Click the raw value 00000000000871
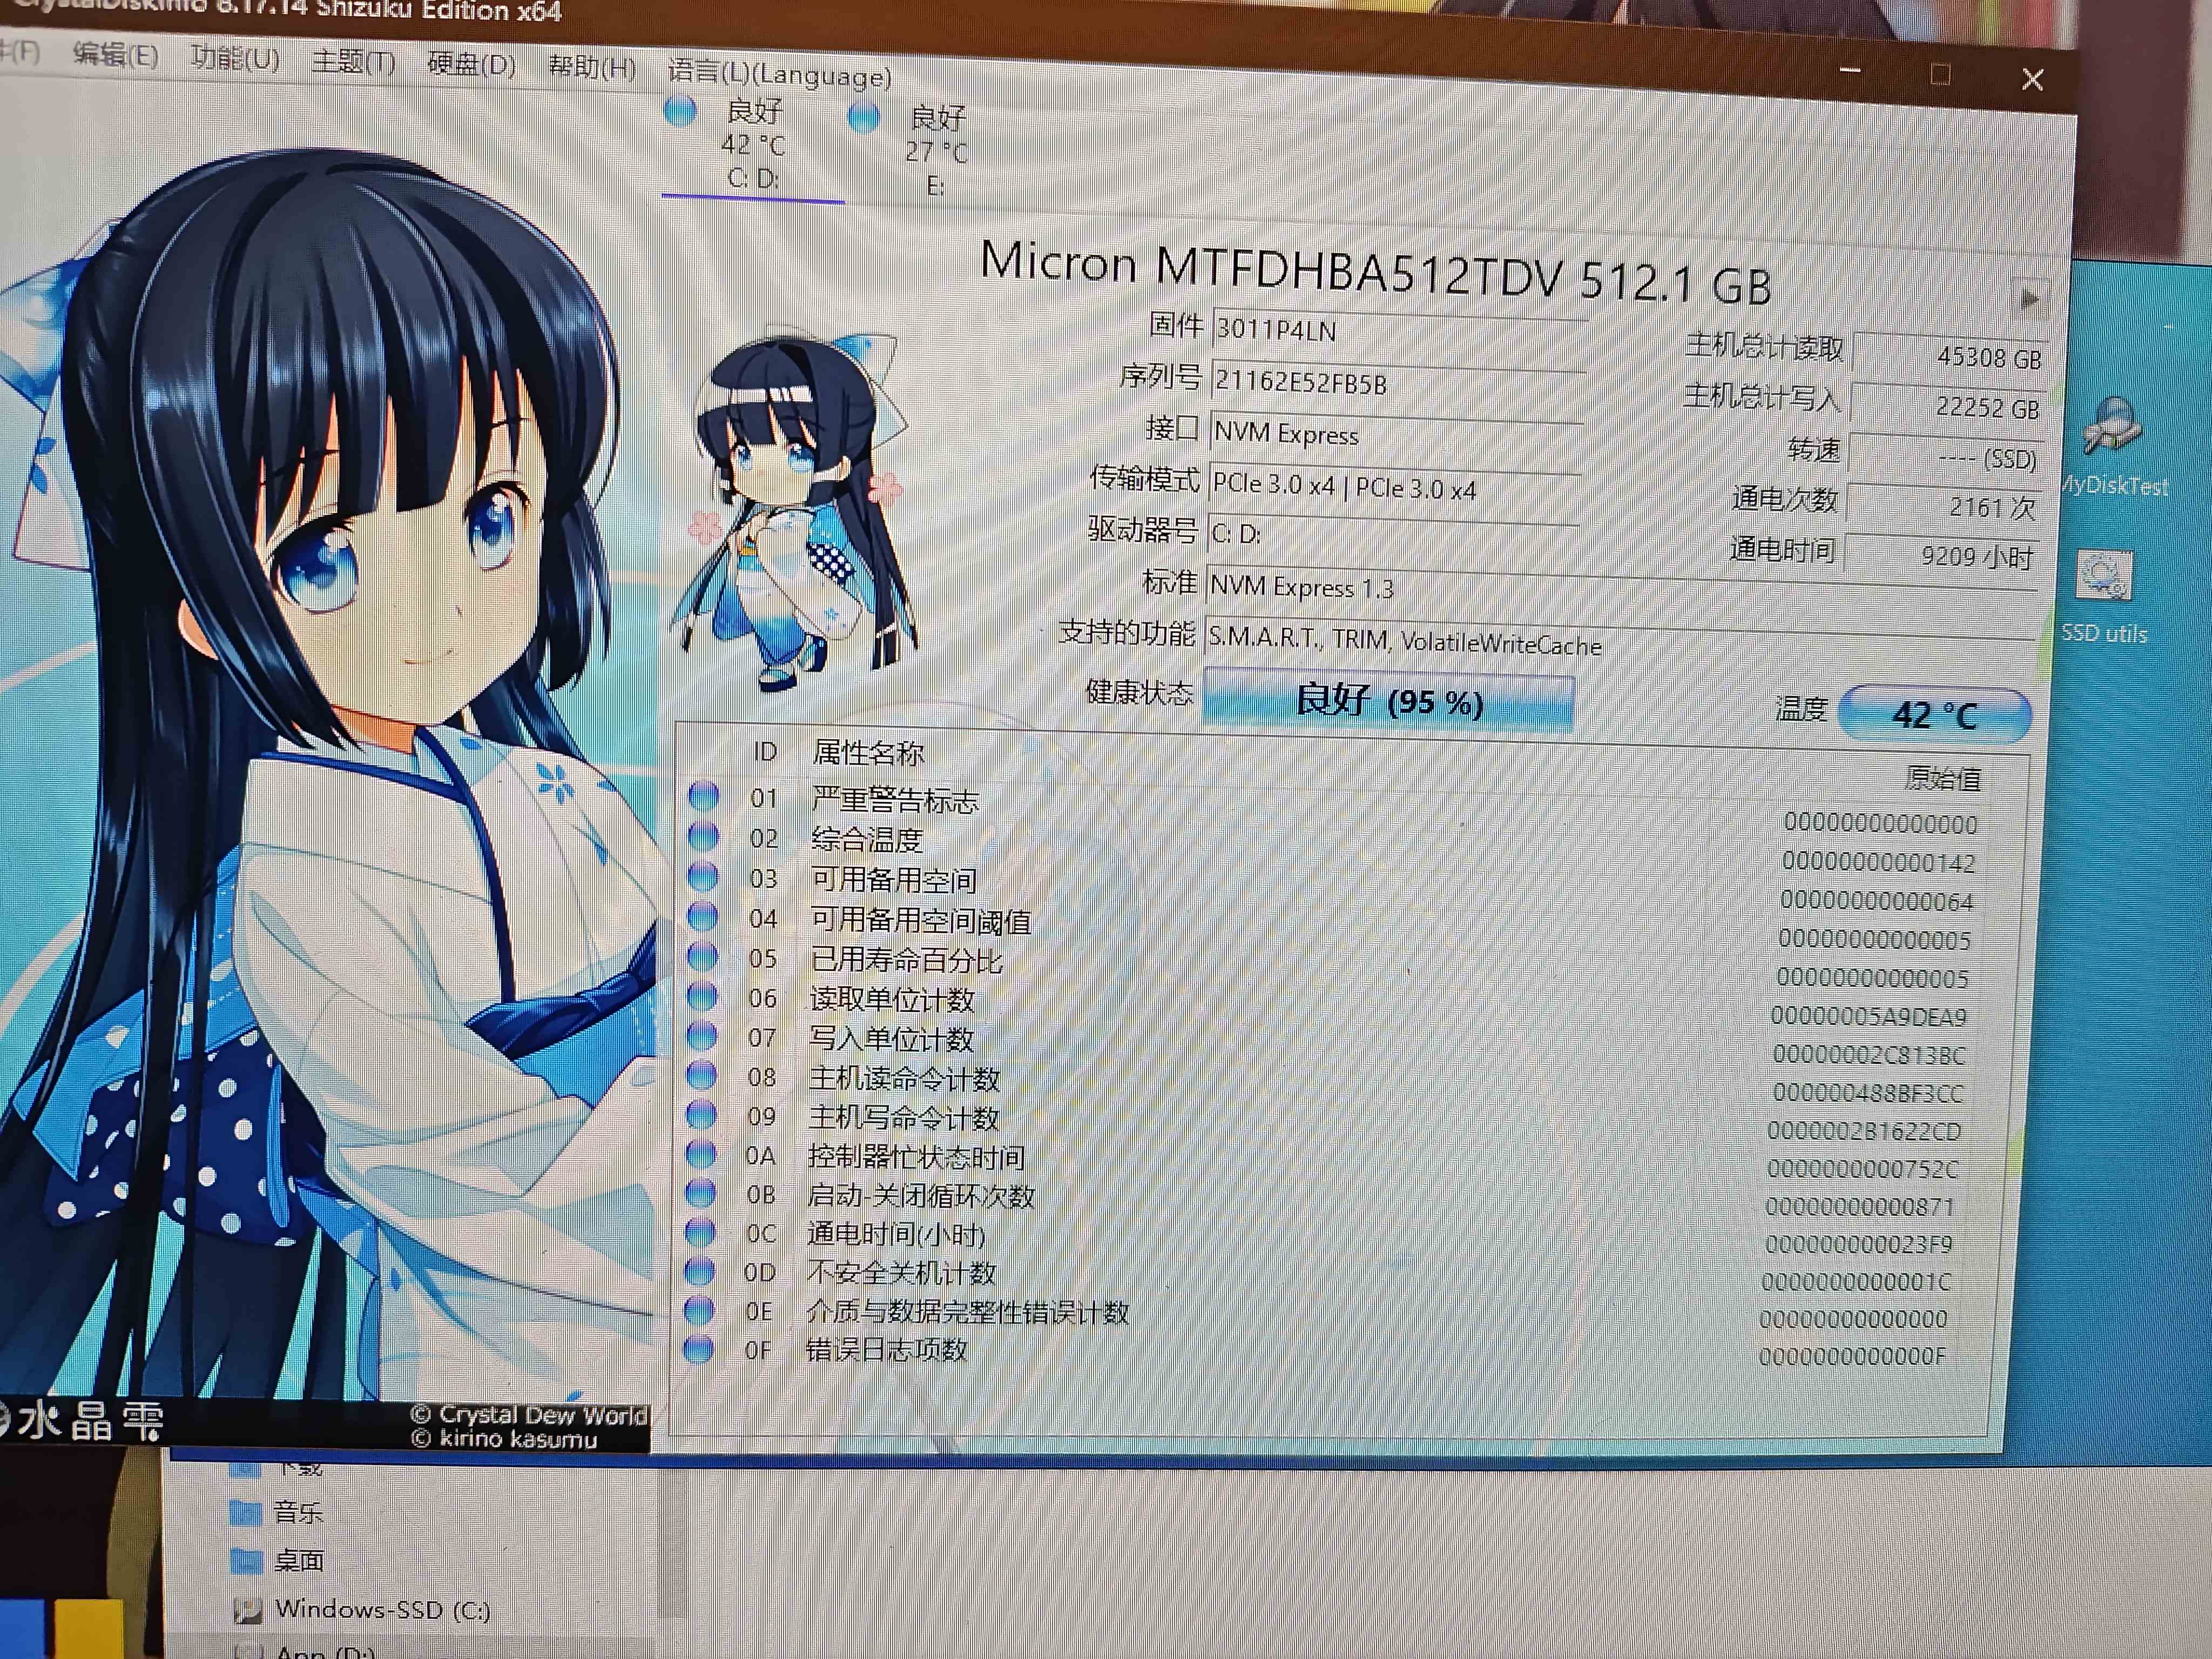The width and height of the screenshot is (2212, 1659). [1859, 1207]
